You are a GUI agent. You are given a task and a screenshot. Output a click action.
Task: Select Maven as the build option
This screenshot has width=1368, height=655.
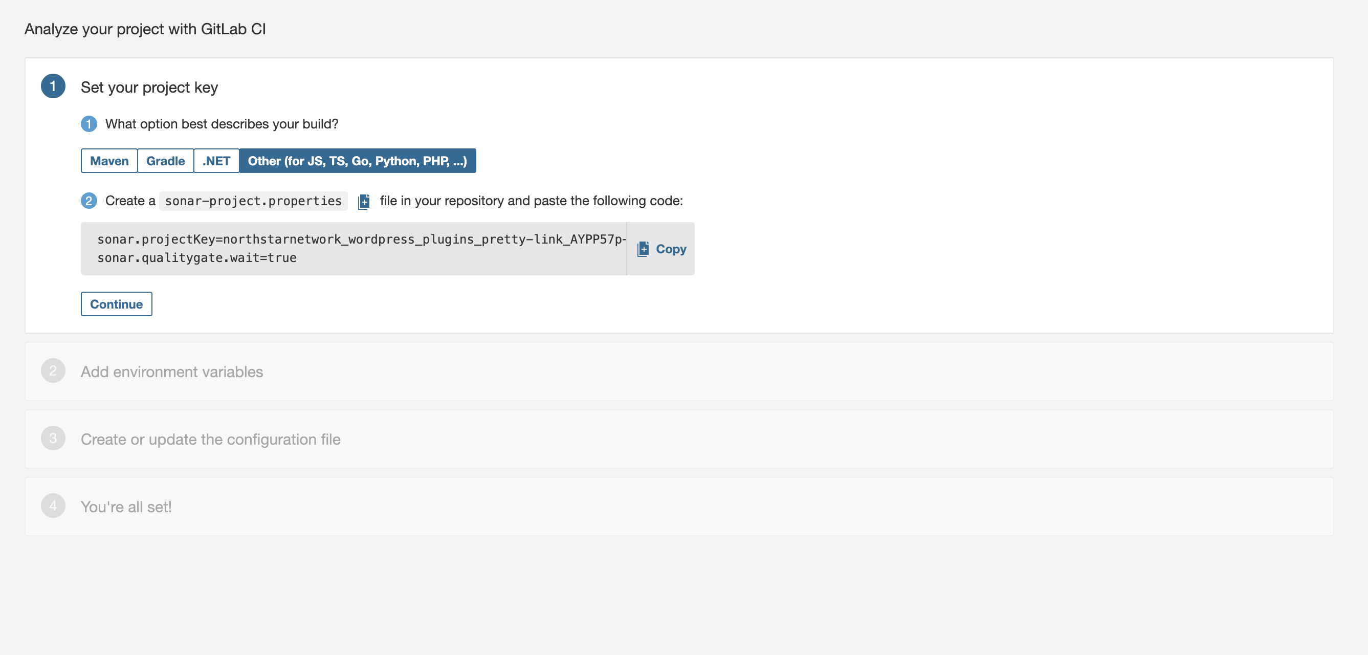click(x=109, y=161)
